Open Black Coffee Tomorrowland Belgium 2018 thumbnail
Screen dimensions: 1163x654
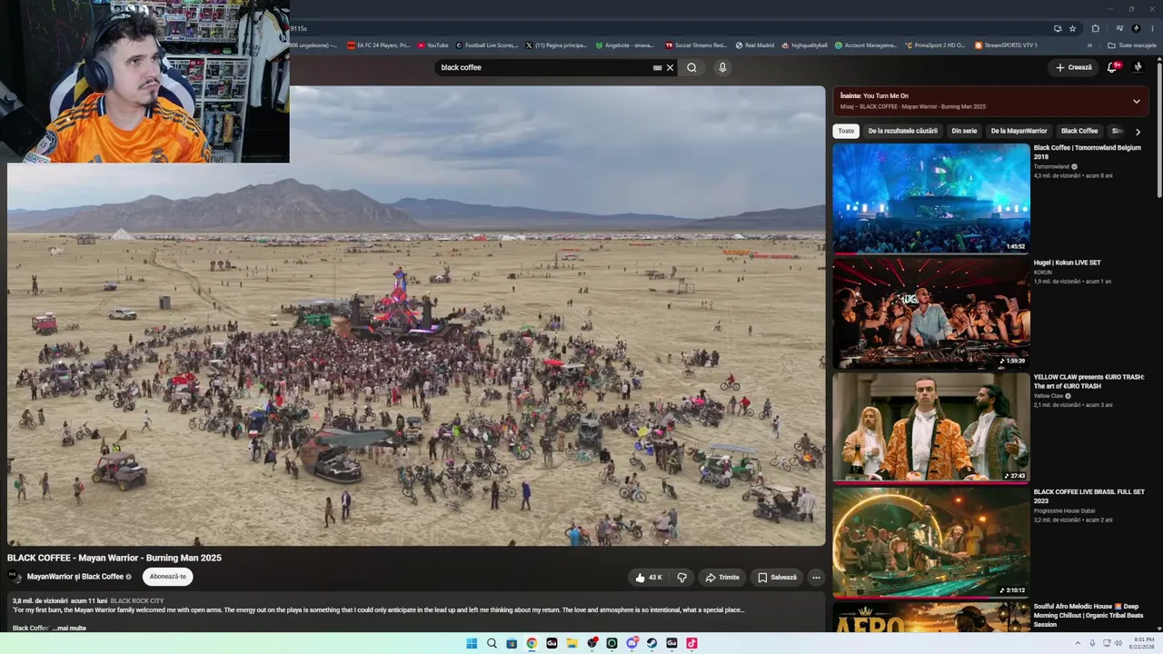(931, 198)
